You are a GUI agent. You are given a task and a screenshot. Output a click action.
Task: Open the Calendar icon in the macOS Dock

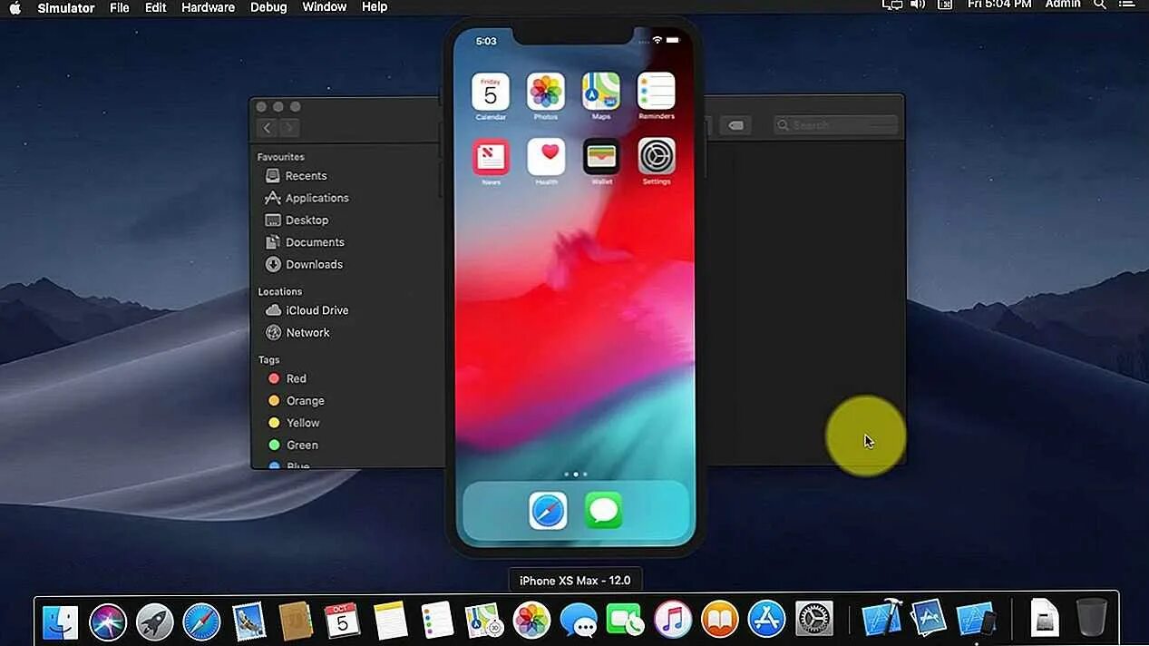pos(343,622)
